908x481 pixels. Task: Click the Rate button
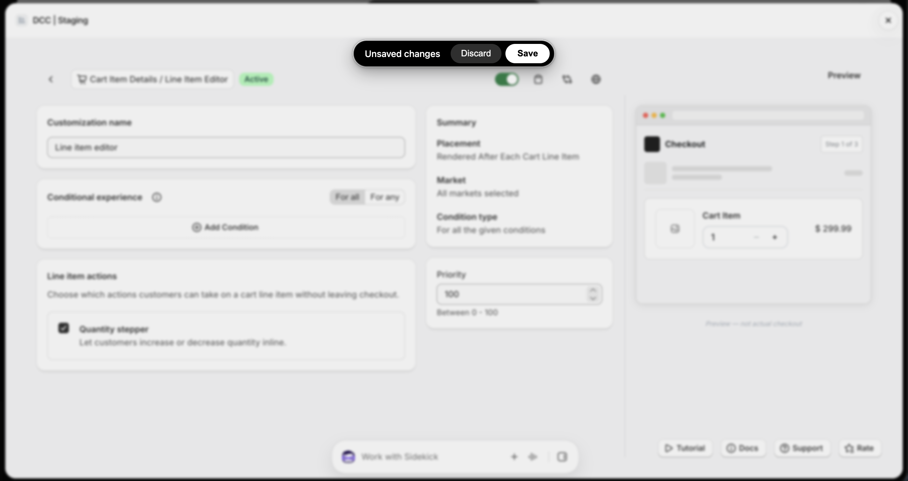[x=859, y=448]
